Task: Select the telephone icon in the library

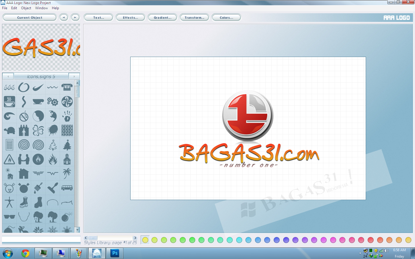Action: pyautogui.click(x=67, y=87)
